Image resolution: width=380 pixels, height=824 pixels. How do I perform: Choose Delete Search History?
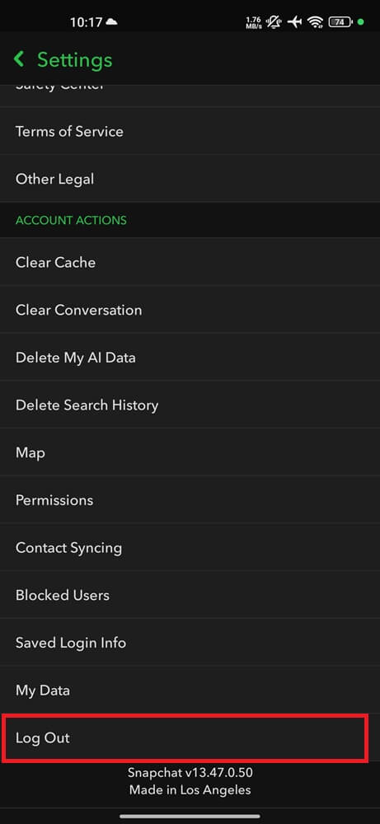point(190,405)
